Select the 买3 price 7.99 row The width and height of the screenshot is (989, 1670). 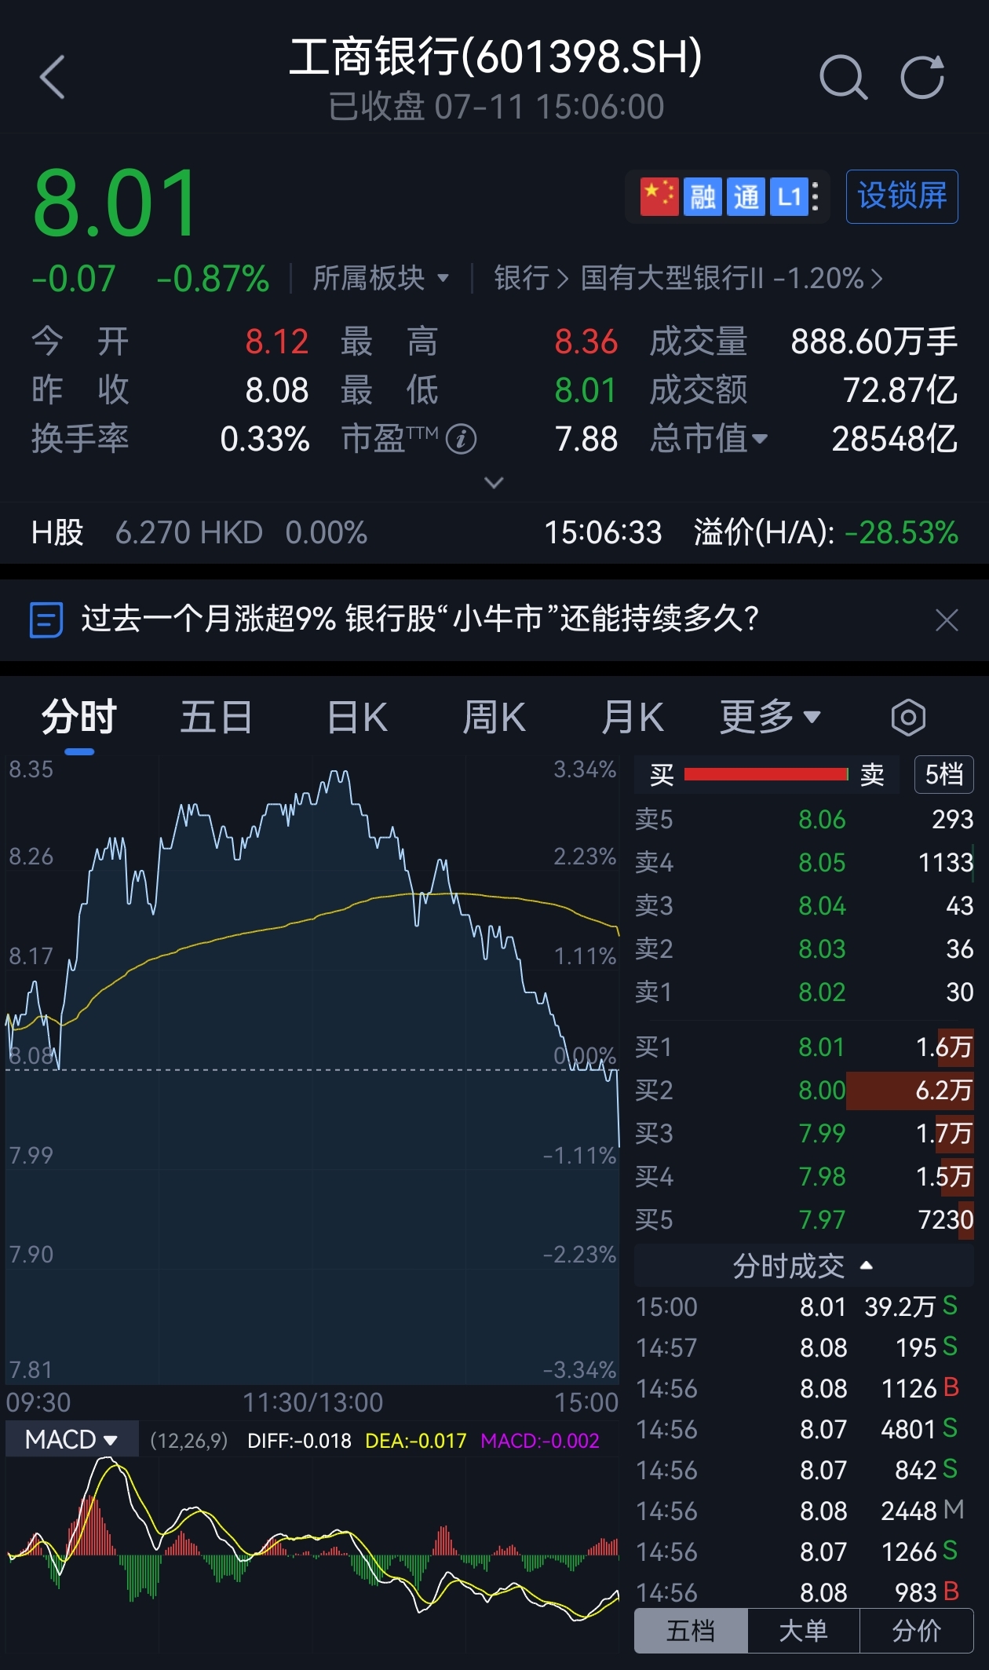pos(804,1133)
